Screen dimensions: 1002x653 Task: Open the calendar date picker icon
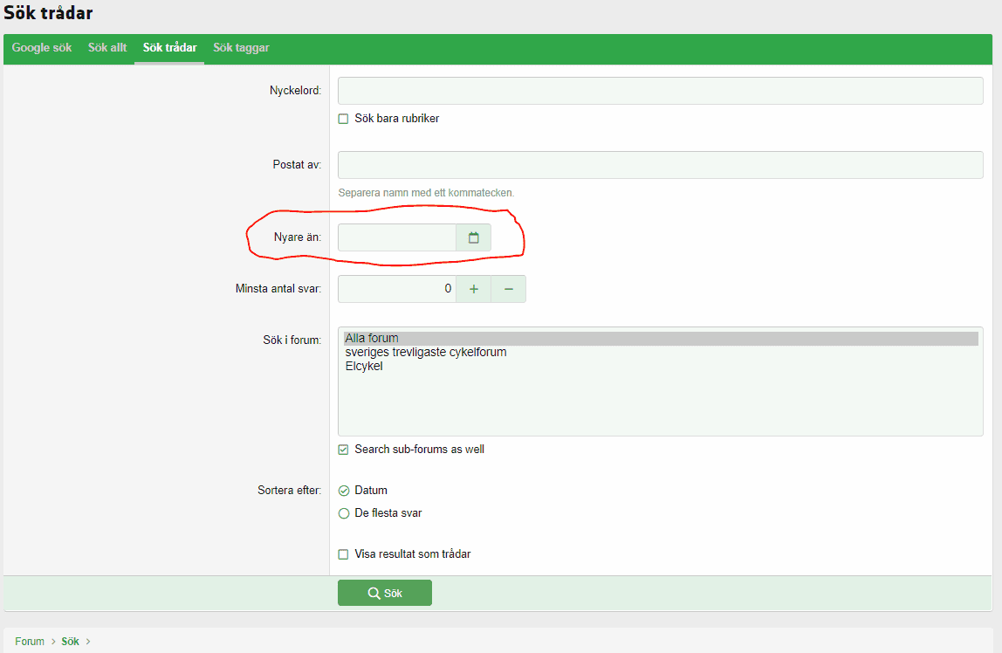tap(473, 237)
